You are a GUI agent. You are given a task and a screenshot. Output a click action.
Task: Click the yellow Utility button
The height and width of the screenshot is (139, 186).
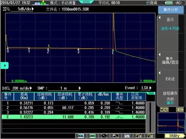pos(174,136)
